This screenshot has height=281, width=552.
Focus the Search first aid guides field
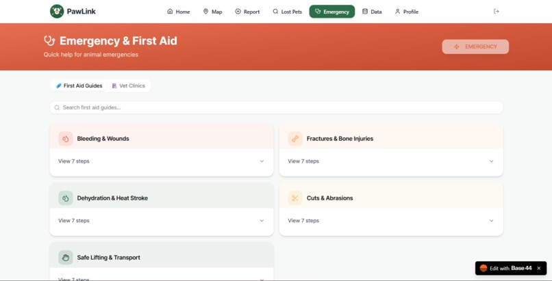click(276, 107)
